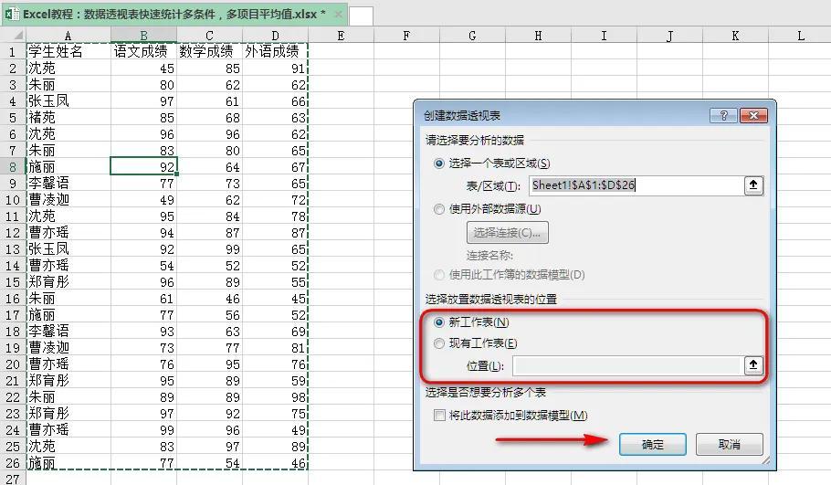Select column E header
Viewport: 831px width, 485px height.
tap(341, 36)
